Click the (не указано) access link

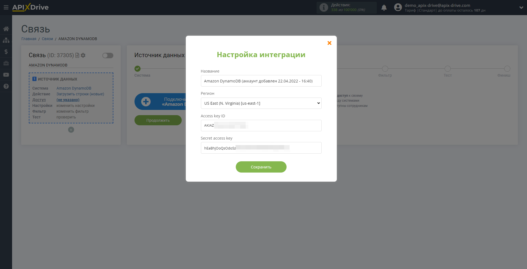[x=68, y=100]
